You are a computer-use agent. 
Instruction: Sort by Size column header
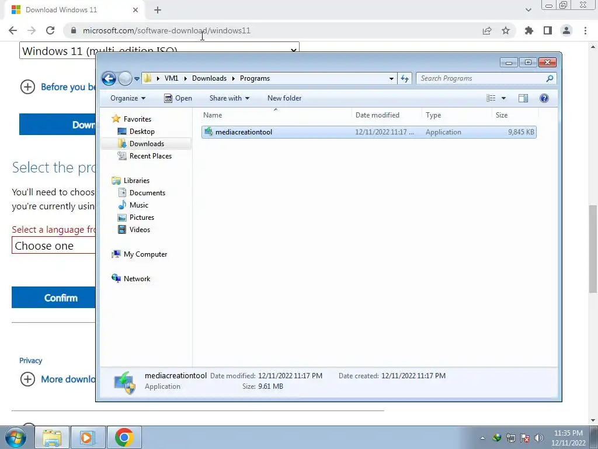515,115
